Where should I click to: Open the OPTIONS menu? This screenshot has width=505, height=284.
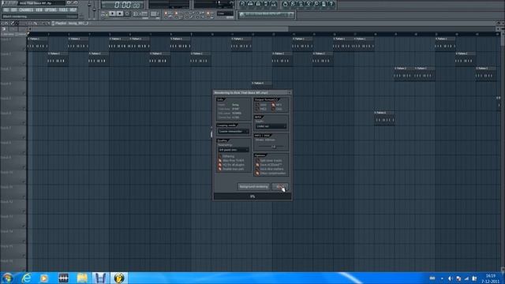tap(50, 10)
